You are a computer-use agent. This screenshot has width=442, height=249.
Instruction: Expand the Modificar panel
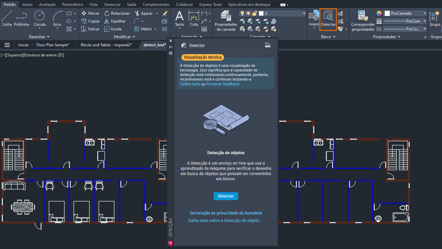pos(124,37)
